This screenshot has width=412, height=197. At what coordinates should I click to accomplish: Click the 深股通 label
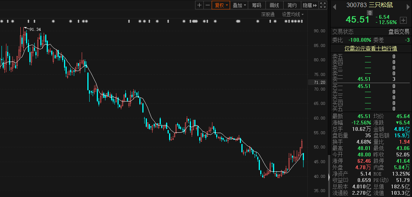click(x=268, y=15)
